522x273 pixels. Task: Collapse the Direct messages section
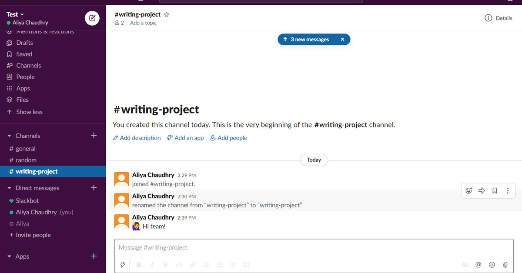10,188
